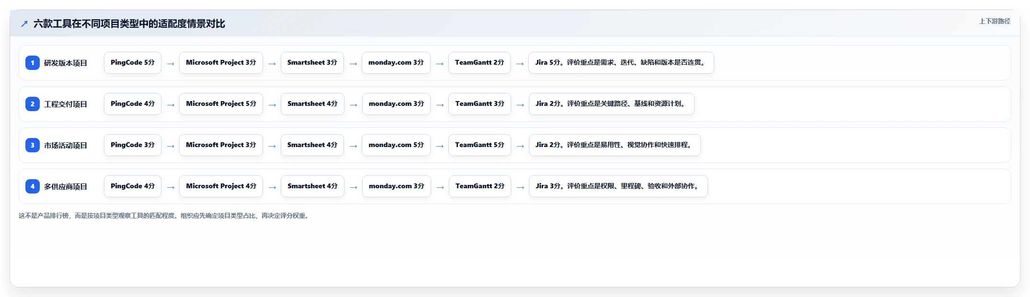Click Smartsheet 4分 in 市场活动项目 row
The width and height of the screenshot is (1030, 297).
312,145
